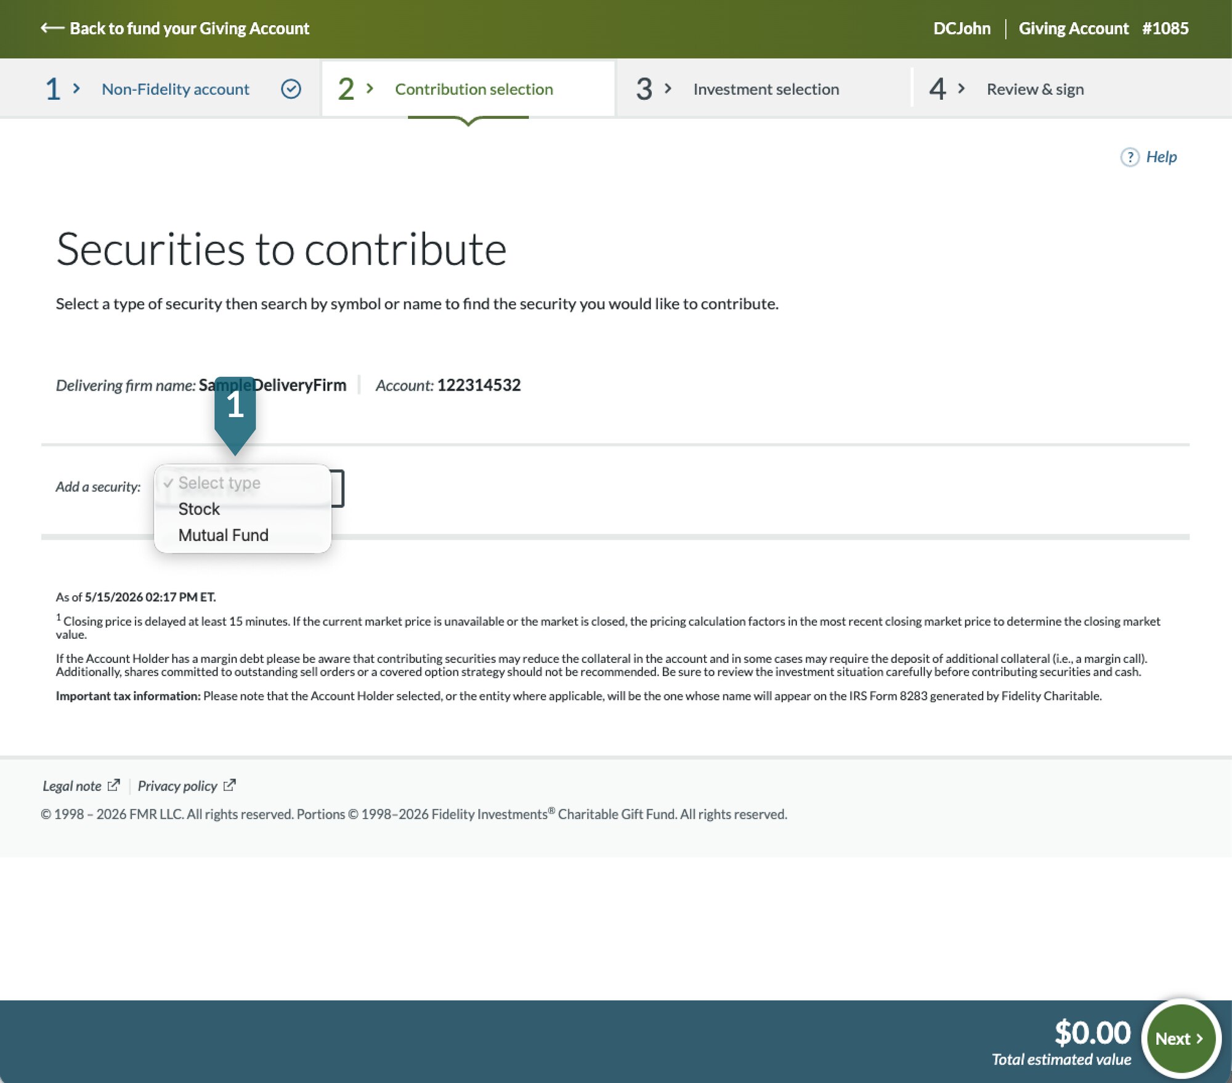The image size is (1232, 1083).
Task: Click the Help question mark icon
Action: tap(1129, 157)
